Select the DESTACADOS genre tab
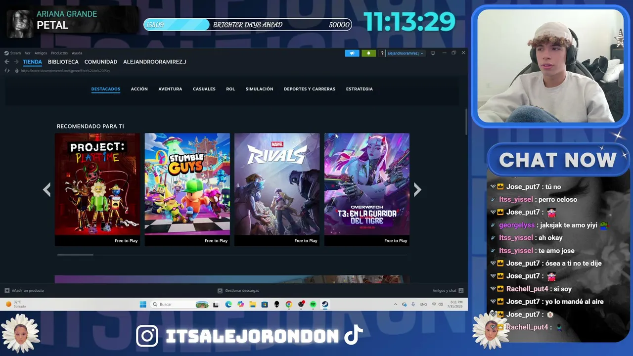The width and height of the screenshot is (633, 356). click(106, 89)
